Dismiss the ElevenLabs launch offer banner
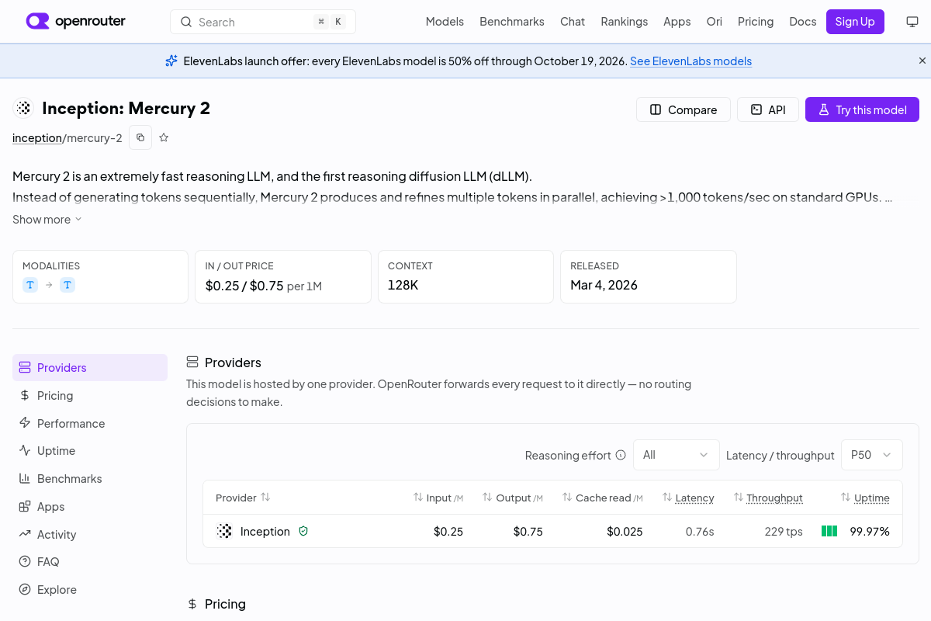The width and height of the screenshot is (931, 621). (x=922, y=61)
